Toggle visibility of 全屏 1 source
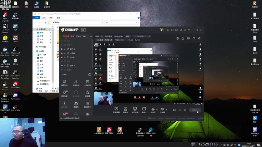 (62, 66)
